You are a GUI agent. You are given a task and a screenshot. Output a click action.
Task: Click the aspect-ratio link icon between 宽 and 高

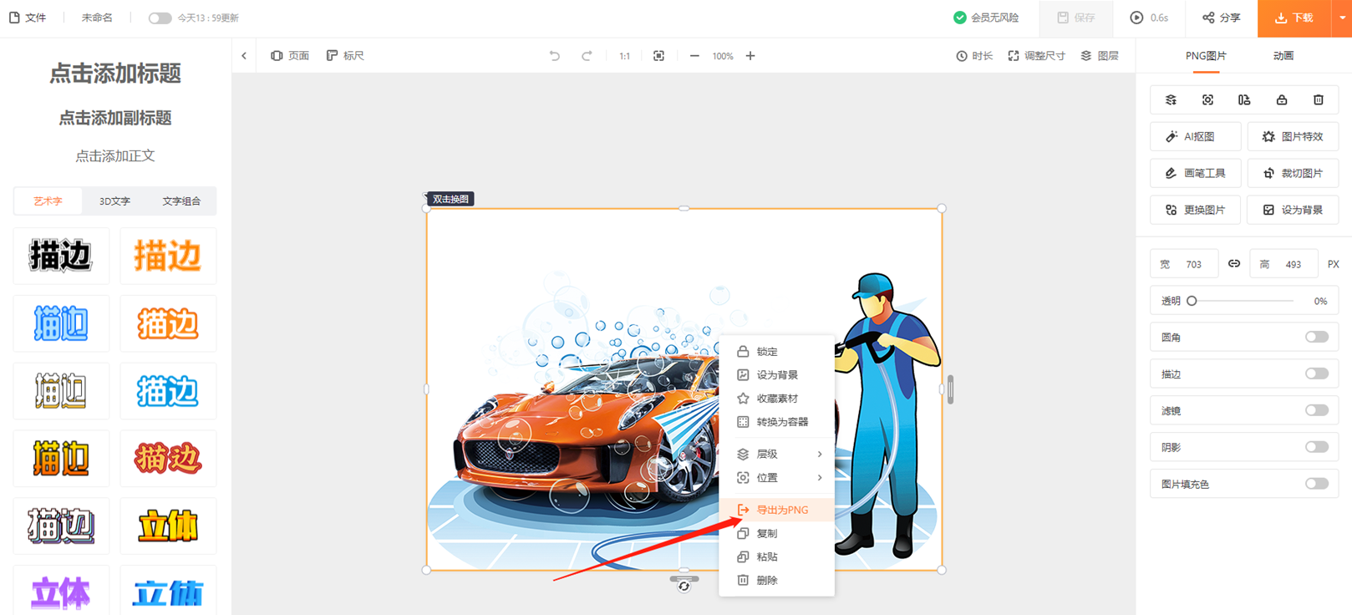point(1234,264)
